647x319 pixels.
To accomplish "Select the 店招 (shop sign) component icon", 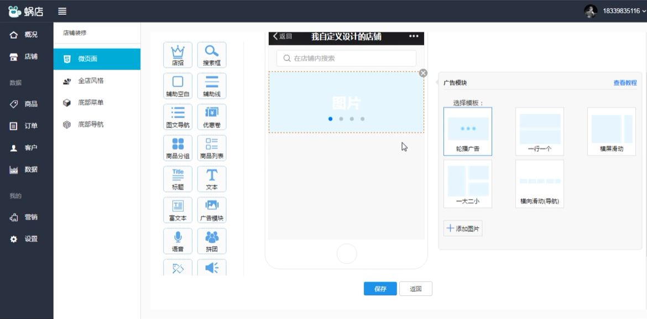I will [178, 54].
